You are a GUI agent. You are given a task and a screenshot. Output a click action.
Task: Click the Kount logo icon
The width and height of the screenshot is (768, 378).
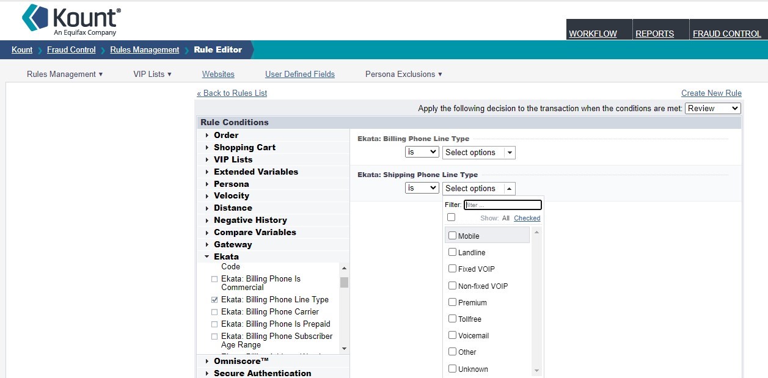pos(35,18)
